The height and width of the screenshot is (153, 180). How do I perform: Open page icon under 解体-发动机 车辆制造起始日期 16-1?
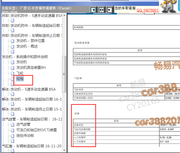coord(13,104)
